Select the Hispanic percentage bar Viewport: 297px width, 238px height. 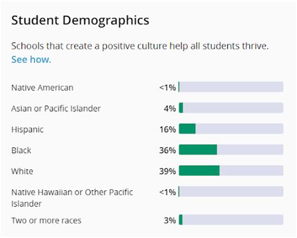coord(231,129)
